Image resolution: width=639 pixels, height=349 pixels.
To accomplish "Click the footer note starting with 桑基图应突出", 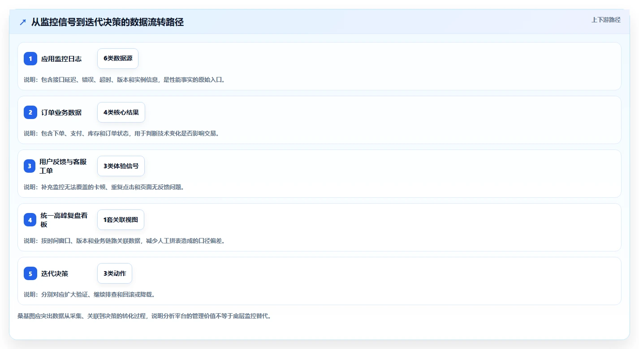I will tap(144, 316).
